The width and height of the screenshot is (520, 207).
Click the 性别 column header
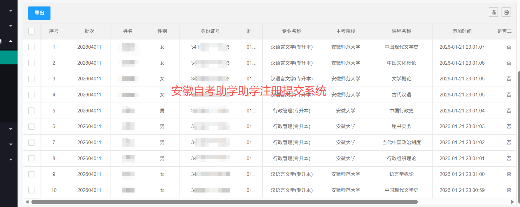click(x=162, y=31)
